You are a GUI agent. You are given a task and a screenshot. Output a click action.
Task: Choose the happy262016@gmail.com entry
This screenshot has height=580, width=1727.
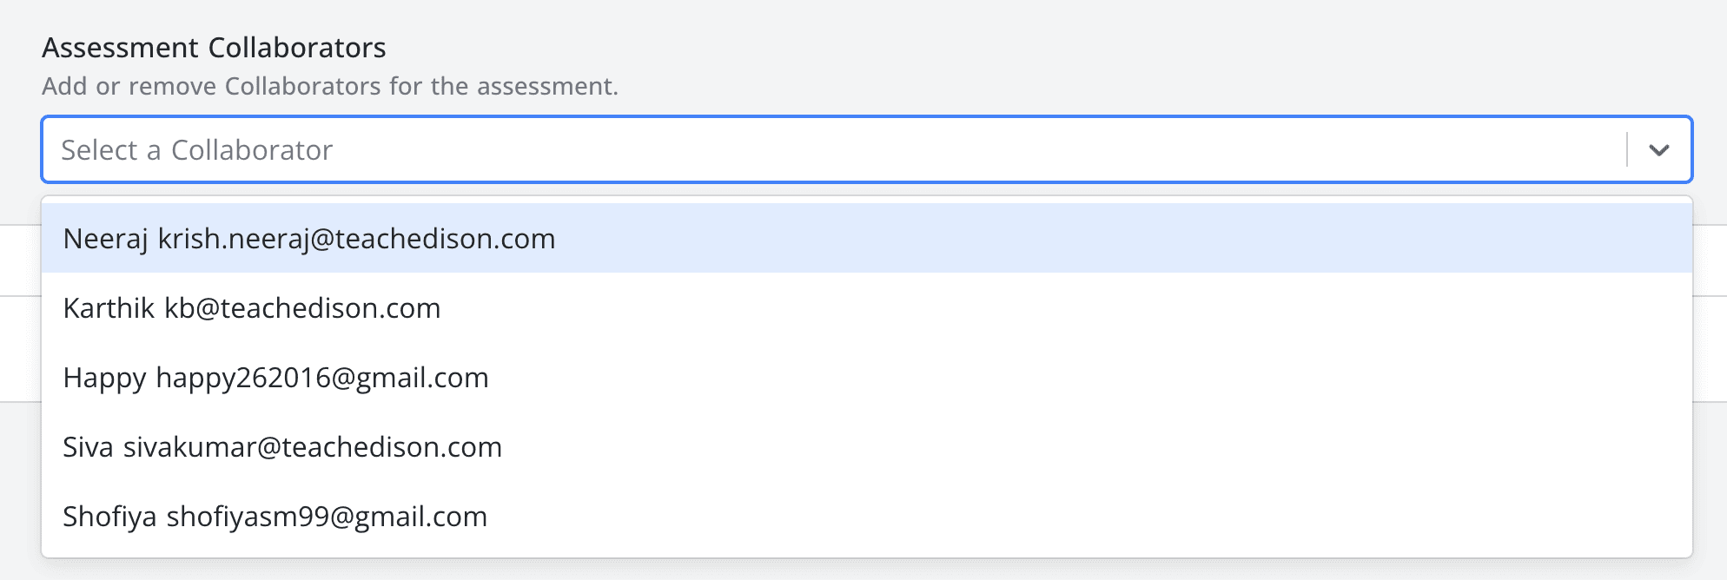pos(322,378)
